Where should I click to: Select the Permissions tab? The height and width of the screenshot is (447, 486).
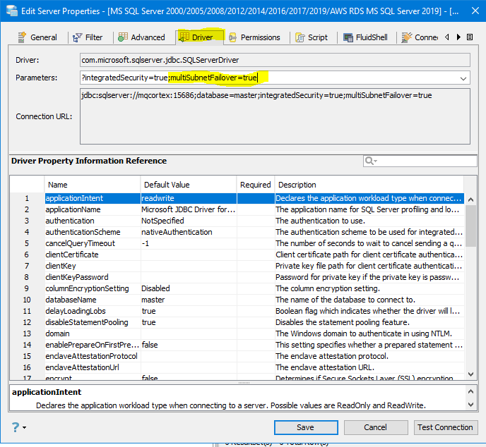click(254, 37)
